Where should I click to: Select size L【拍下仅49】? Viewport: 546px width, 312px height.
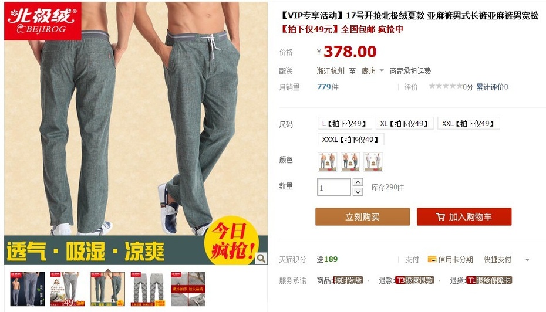[x=345, y=124]
